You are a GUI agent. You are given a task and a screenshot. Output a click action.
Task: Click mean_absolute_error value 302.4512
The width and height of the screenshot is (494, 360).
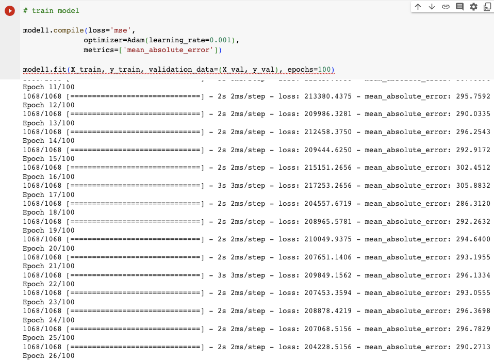pyautogui.click(x=473, y=168)
